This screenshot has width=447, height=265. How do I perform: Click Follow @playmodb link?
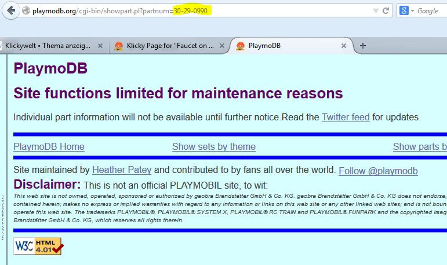[x=378, y=171]
